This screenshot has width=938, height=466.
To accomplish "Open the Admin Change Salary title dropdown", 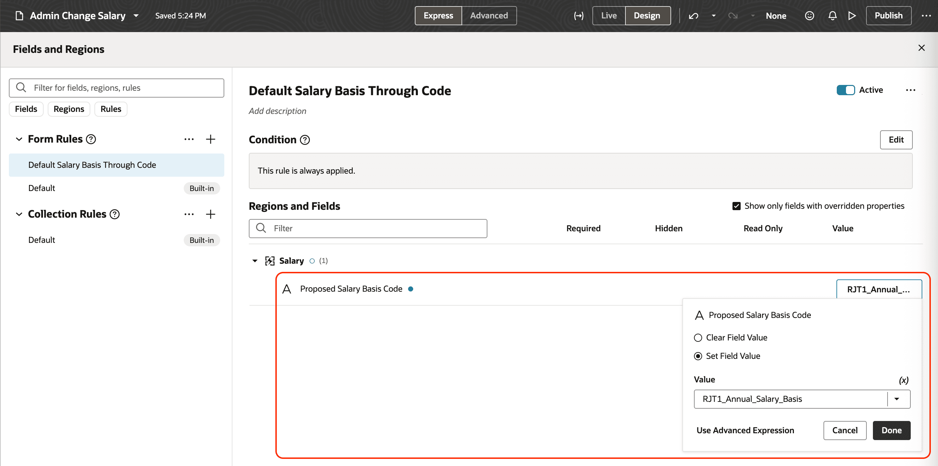I will [136, 16].
